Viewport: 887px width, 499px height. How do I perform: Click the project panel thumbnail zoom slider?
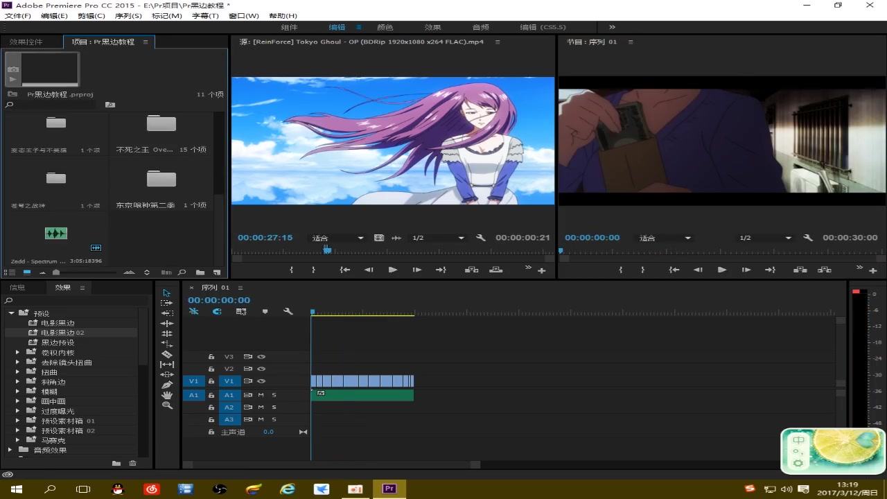(x=56, y=272)
